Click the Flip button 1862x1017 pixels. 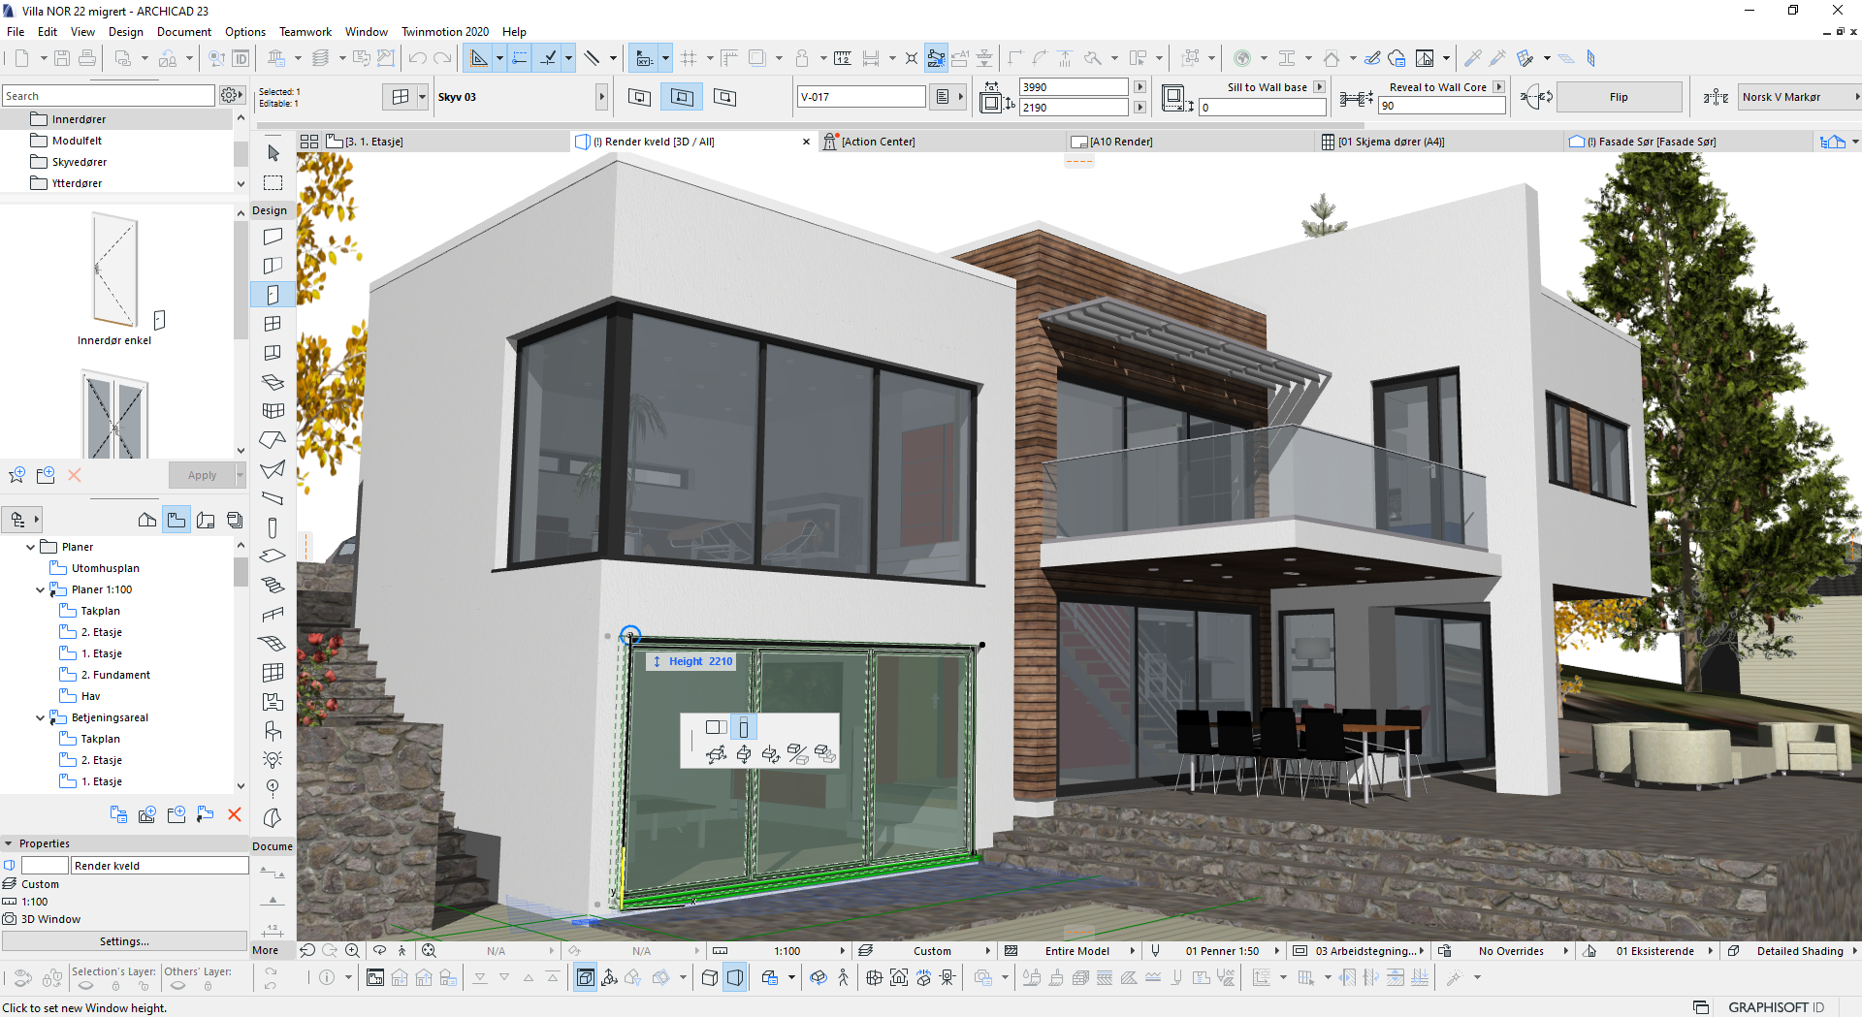(1619, 97)
